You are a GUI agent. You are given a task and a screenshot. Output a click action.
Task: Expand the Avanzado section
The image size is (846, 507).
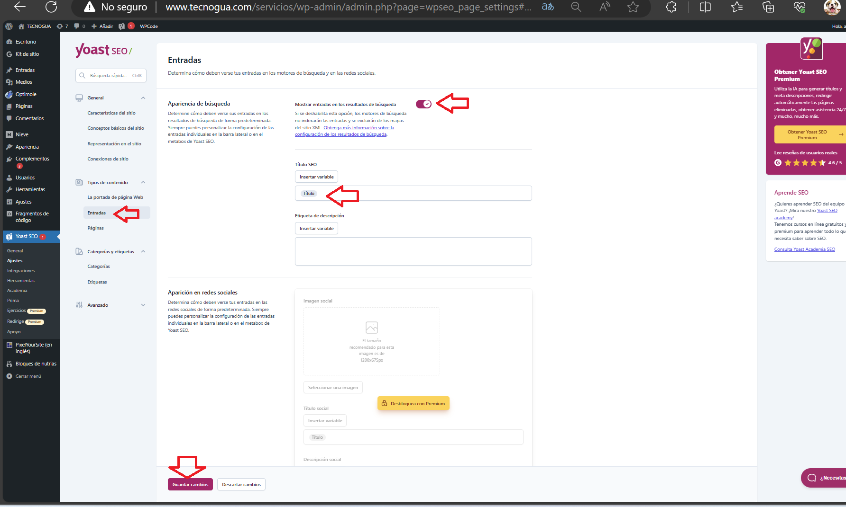coord(143,305)
